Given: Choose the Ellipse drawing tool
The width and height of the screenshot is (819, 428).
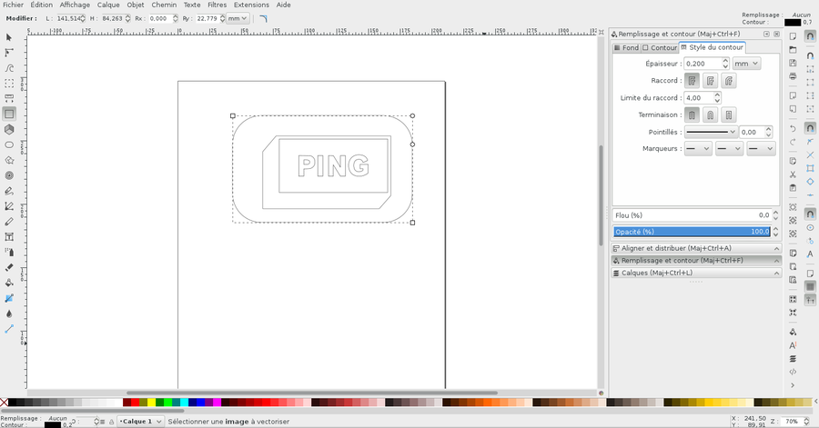Looking at the screenshot, I should pos(9,144).
